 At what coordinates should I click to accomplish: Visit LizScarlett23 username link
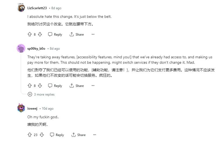coord(37,8)
